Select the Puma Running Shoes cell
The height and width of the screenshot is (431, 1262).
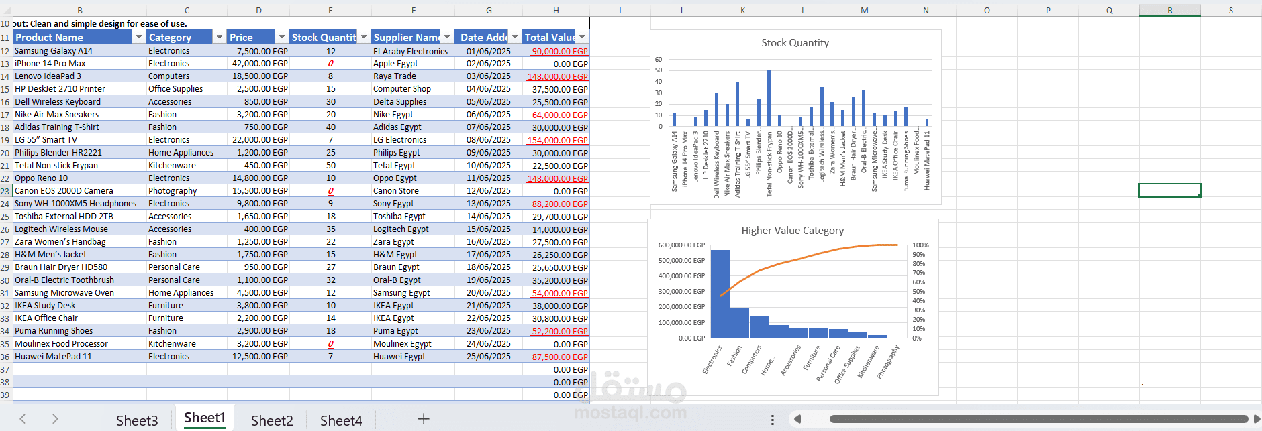coord(80,331)
